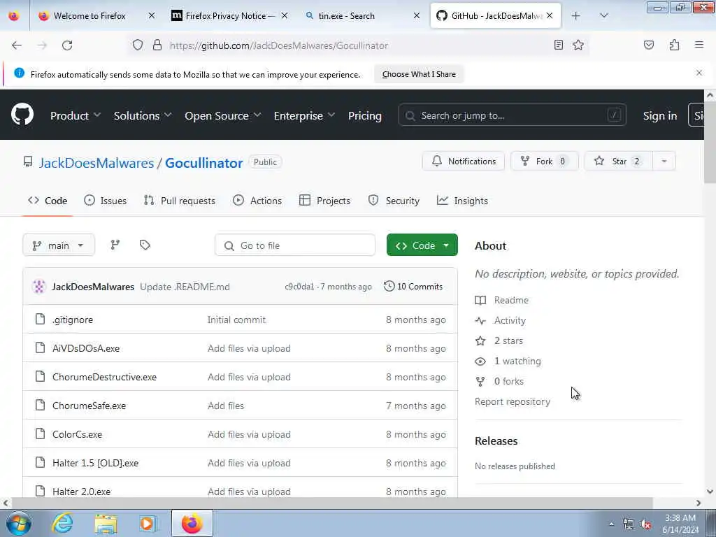
Task: Open the tags icon in repository toolbar
Action: point(145,245)
